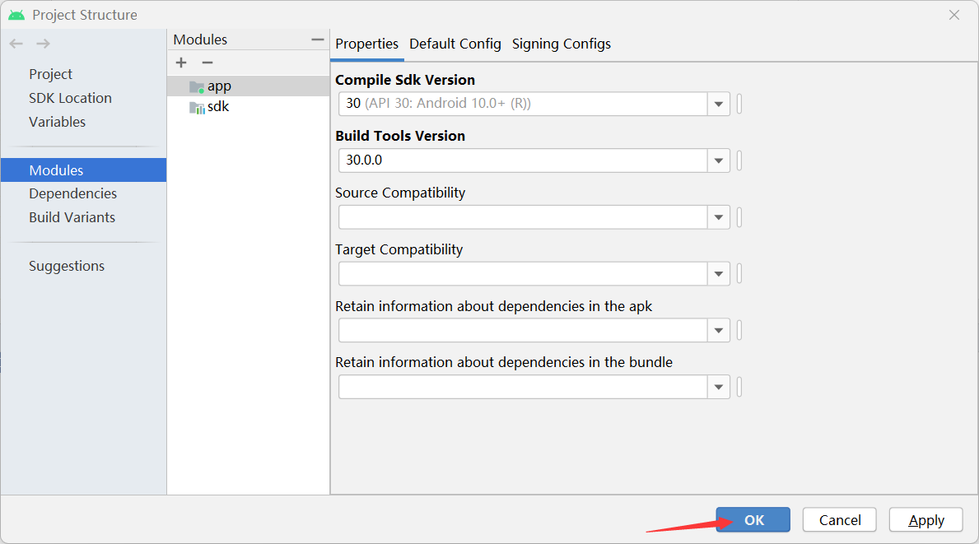Open the Dependencies section
Screen dimensions: 979x544
coord(72,193)
